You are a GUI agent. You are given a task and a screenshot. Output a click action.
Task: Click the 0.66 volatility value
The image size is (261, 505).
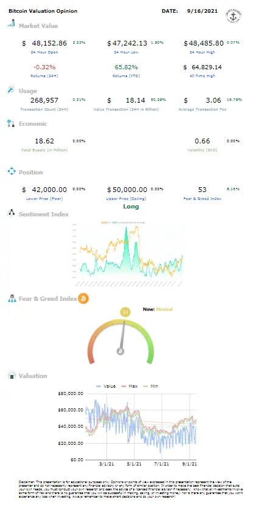click(203, 141)
